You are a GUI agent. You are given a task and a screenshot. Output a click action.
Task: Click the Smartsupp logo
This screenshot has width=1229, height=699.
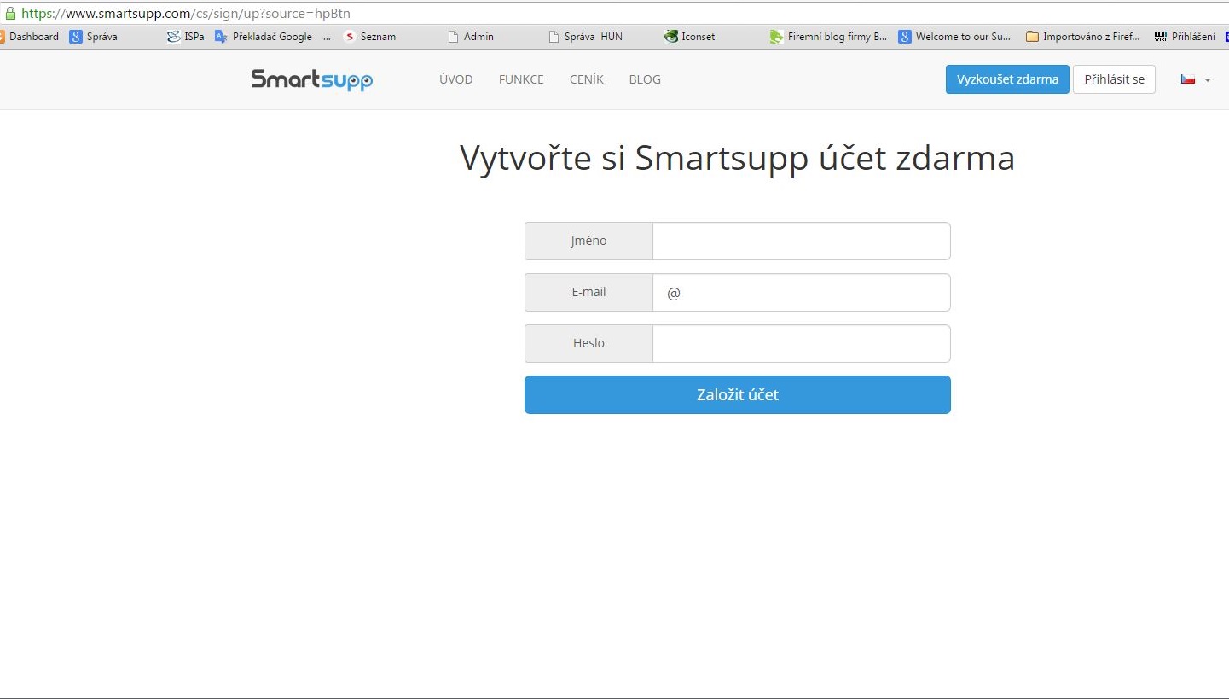click(x=311, y=79)
